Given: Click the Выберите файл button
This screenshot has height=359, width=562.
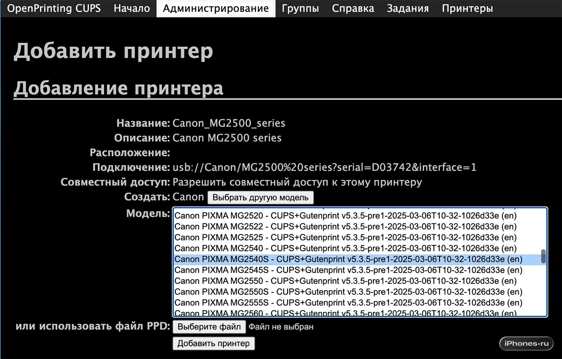Looking at the screenshot, I should (x=209, y=327).
